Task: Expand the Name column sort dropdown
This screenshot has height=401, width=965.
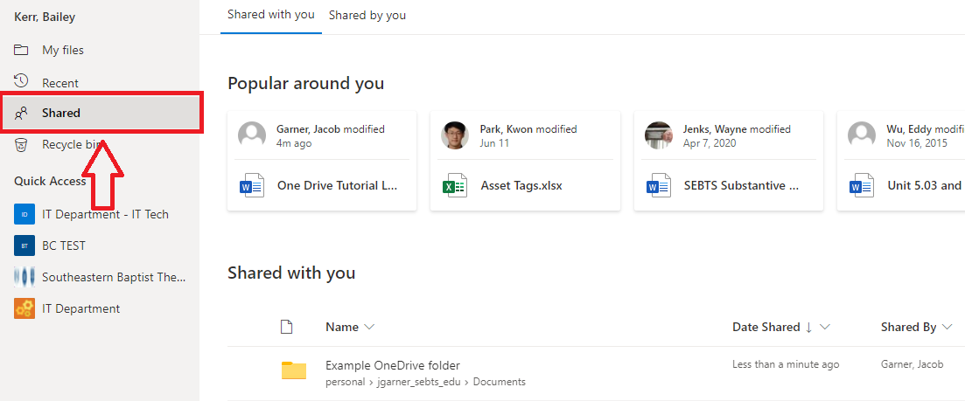Action: [369, 327]
